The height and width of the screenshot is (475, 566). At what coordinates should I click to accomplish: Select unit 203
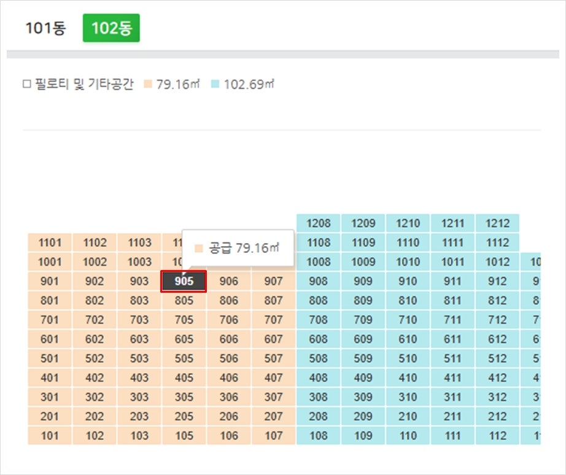[x=139, y=416]
